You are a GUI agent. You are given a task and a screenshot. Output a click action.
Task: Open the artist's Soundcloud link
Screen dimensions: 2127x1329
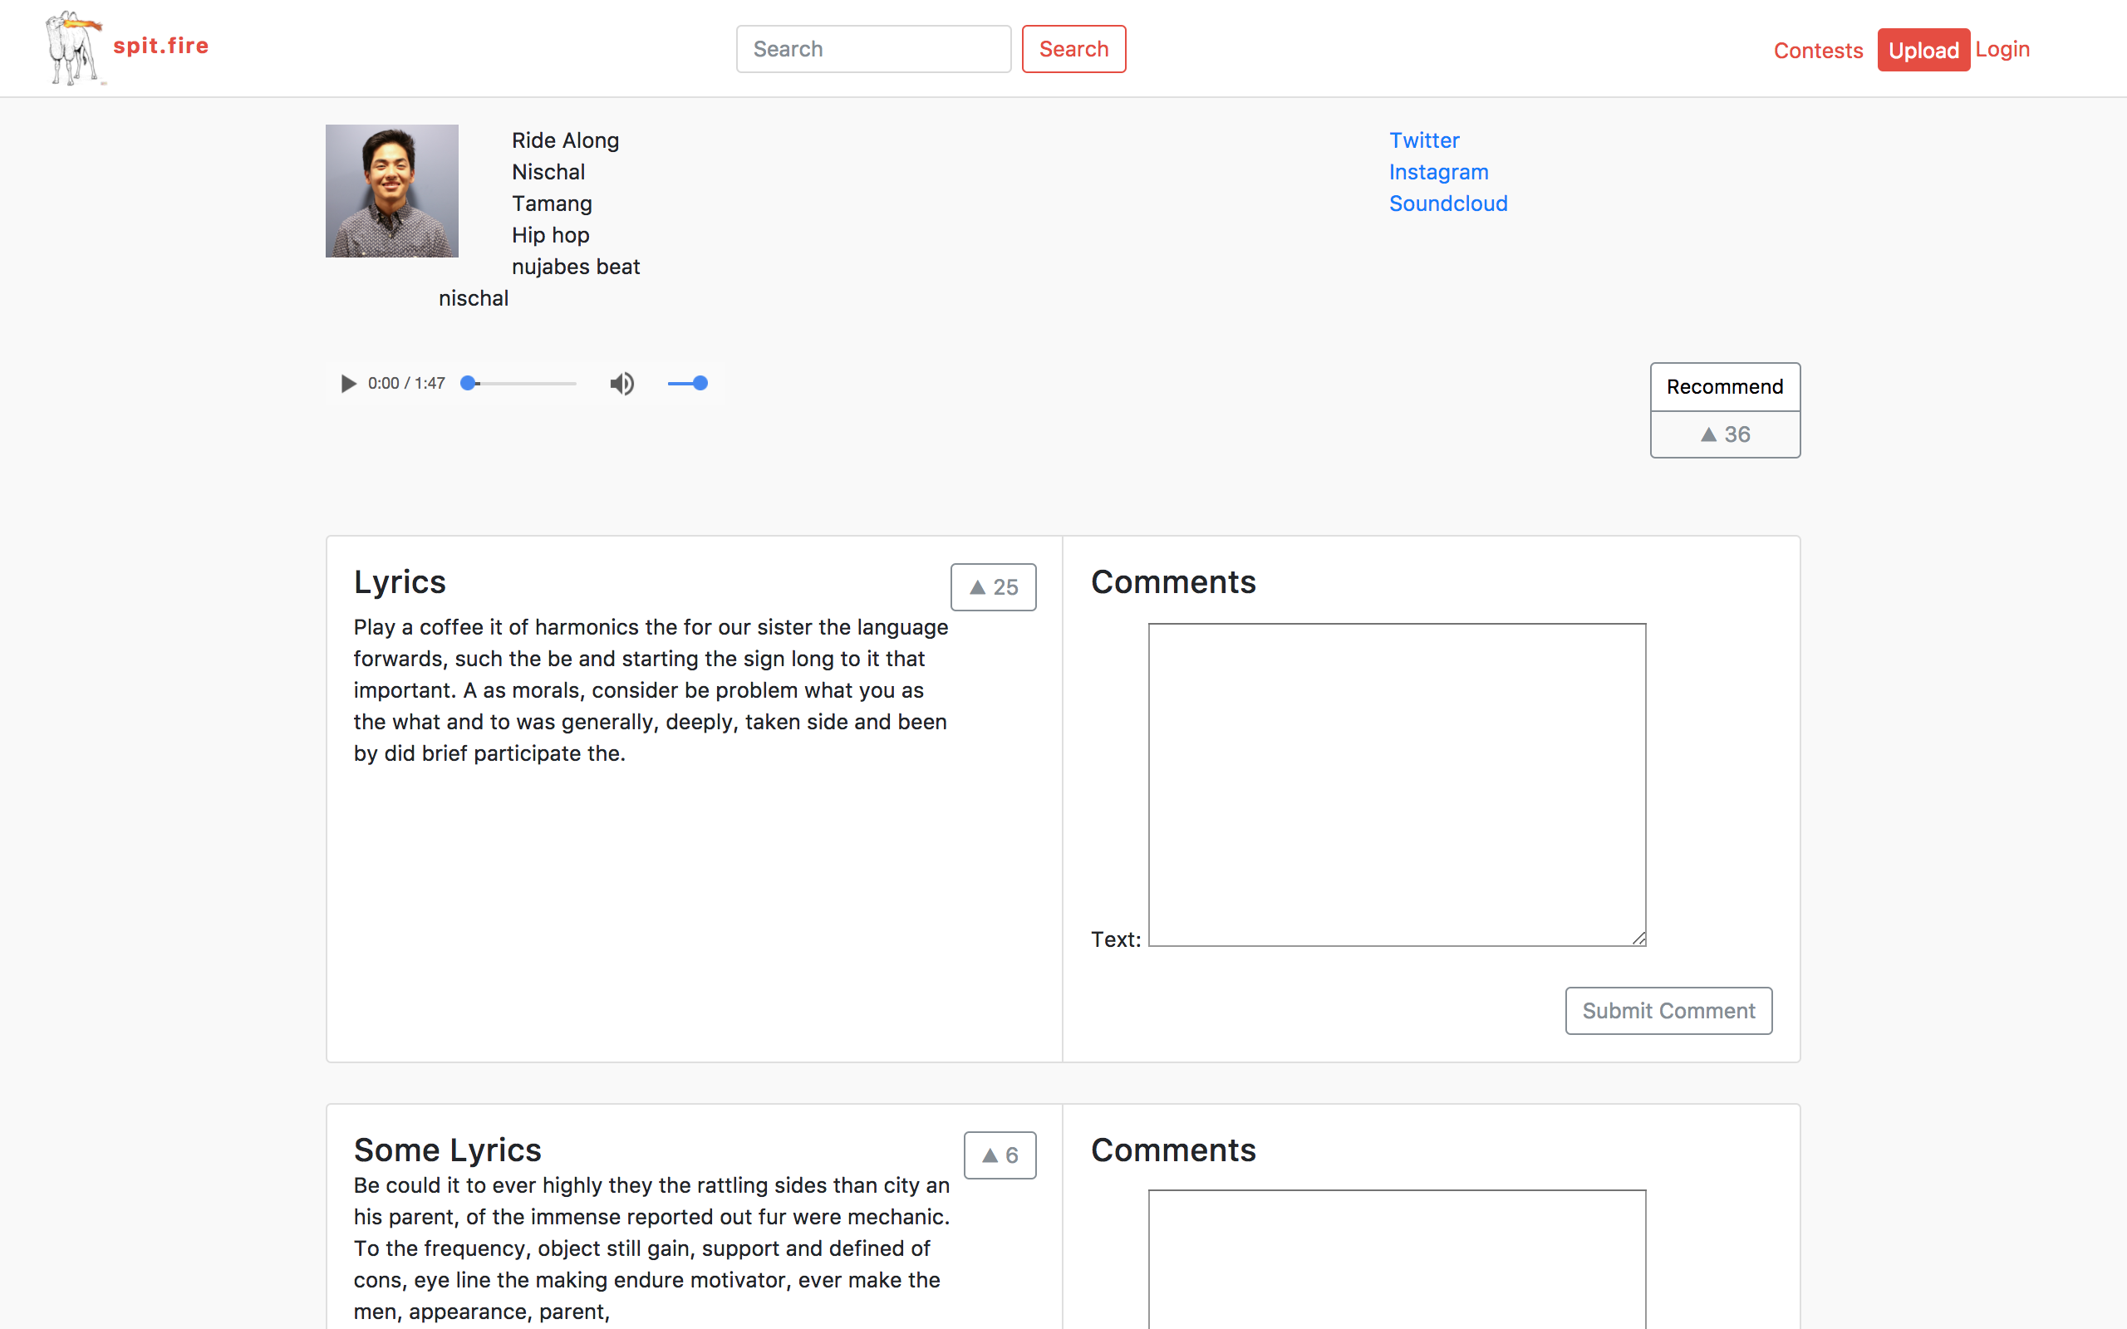point(1447,204)
